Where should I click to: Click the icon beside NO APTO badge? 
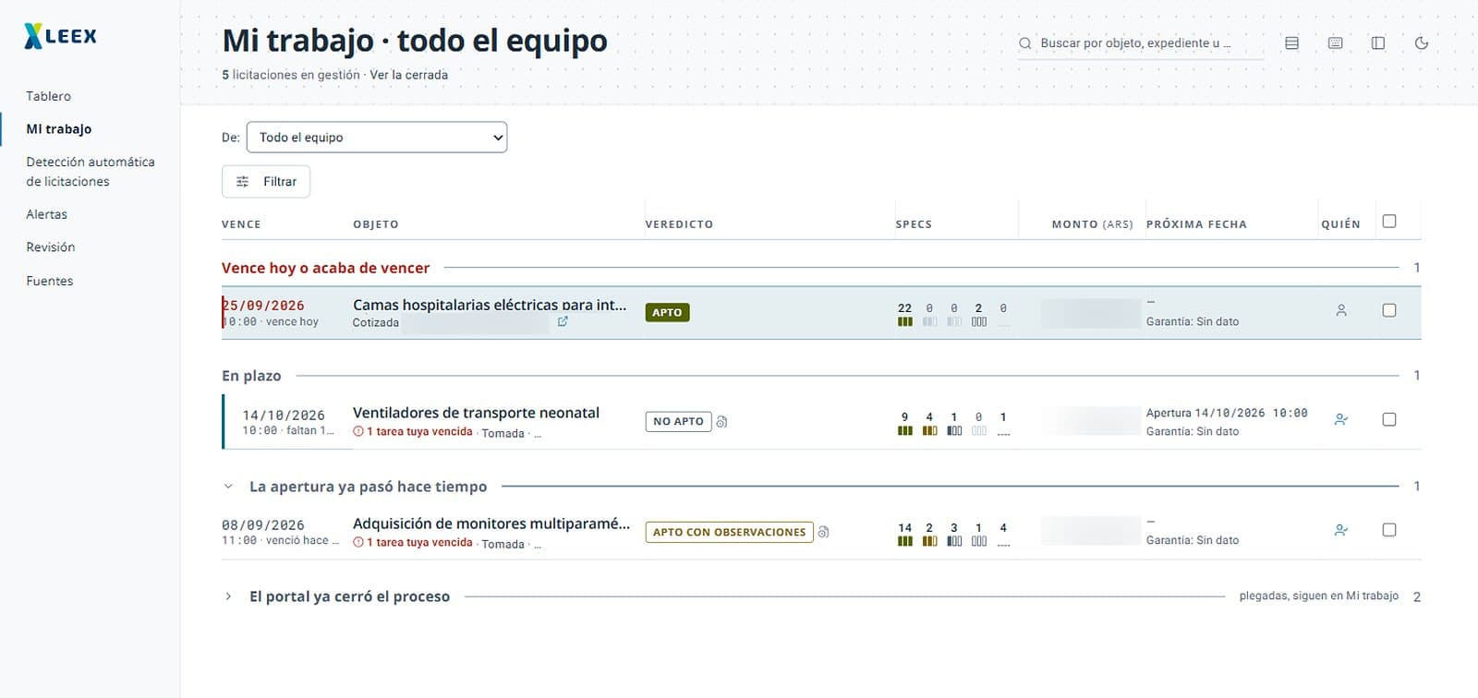[722, 422]
